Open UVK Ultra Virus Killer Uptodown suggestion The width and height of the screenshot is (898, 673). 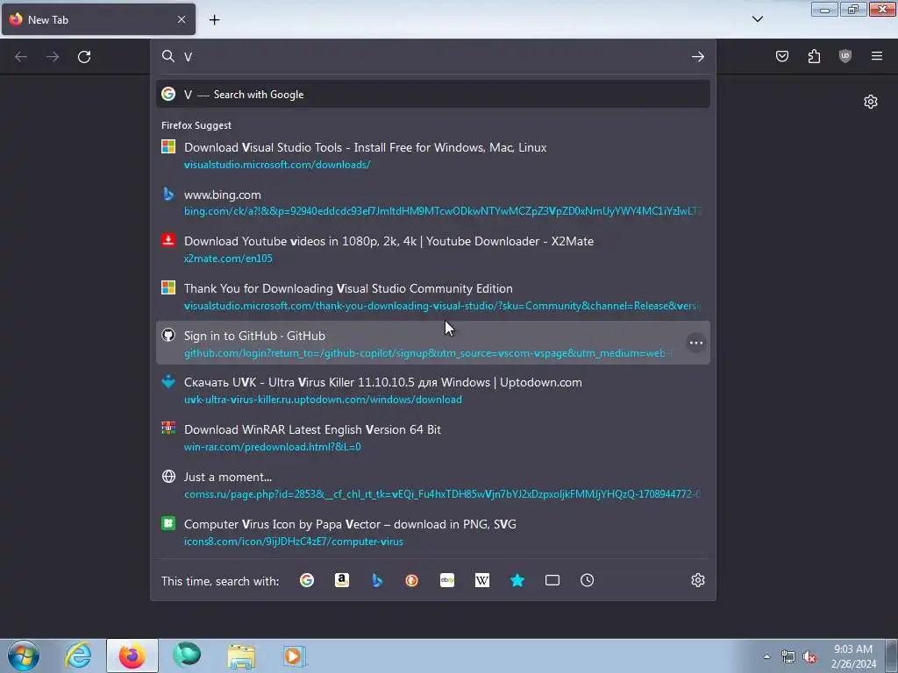(433, 390)
